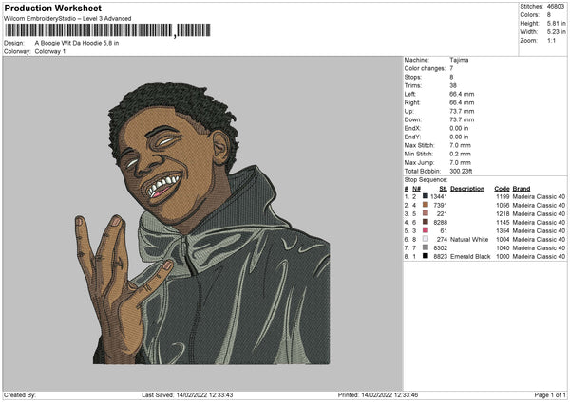The width and height of the screenshot is (570, 402).
Task: Select the tan brown swatch for code 1056
Action: coord(425,205)
